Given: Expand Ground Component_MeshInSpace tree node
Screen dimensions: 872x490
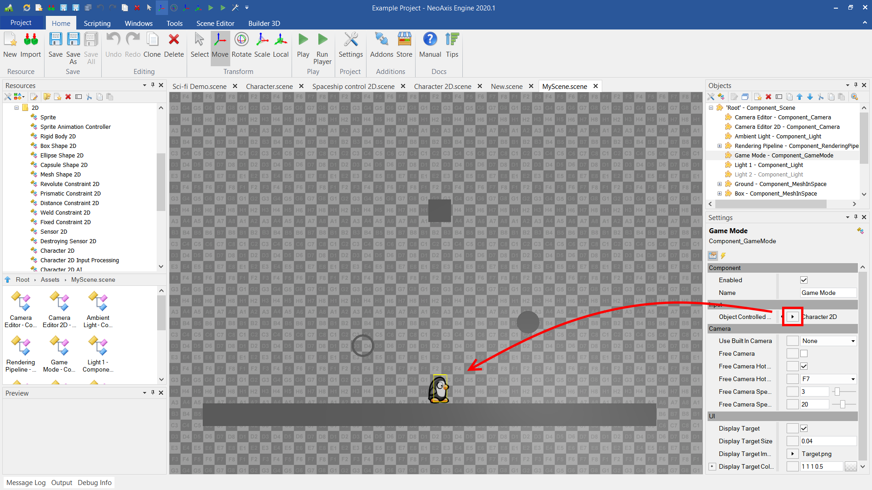Looking at the screenshot, I should click(x=719, y=184).
